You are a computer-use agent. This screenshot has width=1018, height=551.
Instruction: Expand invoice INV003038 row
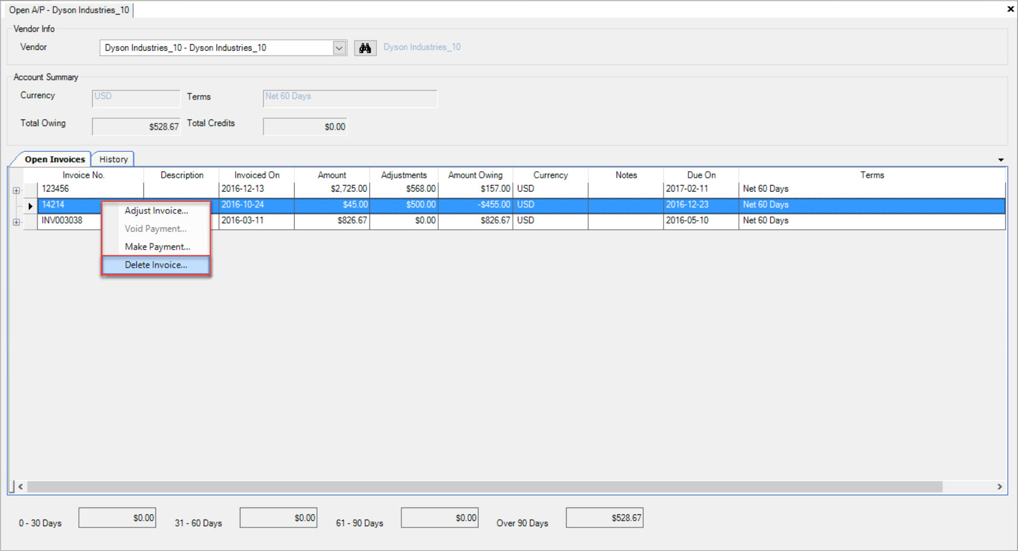click(x=16, y=222)
